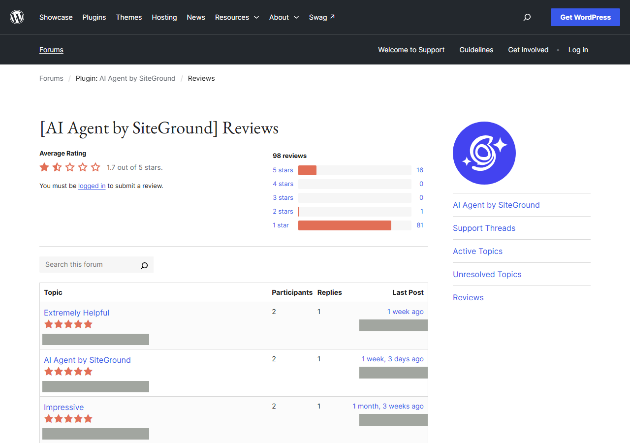Open Active Topics in the sidebar
Screen dimensions: 630x443
click(x=478, y=251)
